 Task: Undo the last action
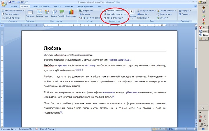[x=13, y=2]
